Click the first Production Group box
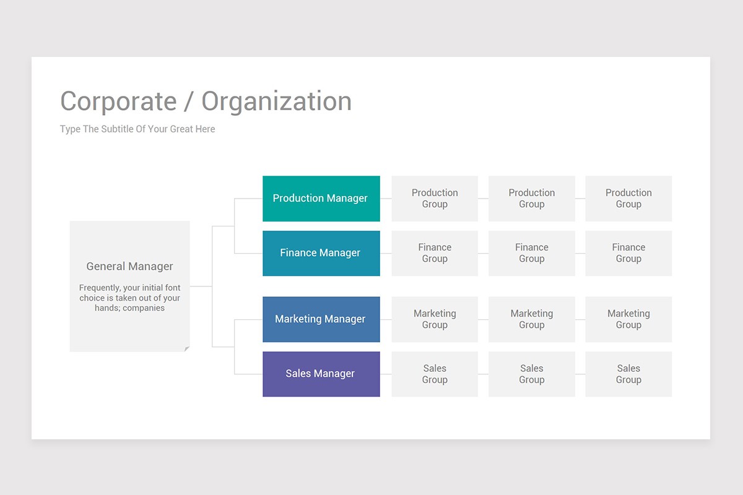Image resolution: width=743 pixels, height=495 pixels. [434, 198]
